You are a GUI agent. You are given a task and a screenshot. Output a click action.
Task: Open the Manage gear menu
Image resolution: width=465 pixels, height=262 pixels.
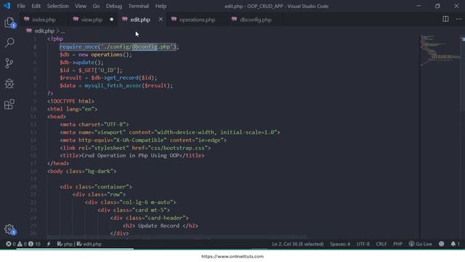point(9,229)
